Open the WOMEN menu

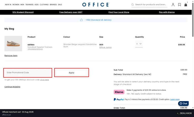coord(16,5)
